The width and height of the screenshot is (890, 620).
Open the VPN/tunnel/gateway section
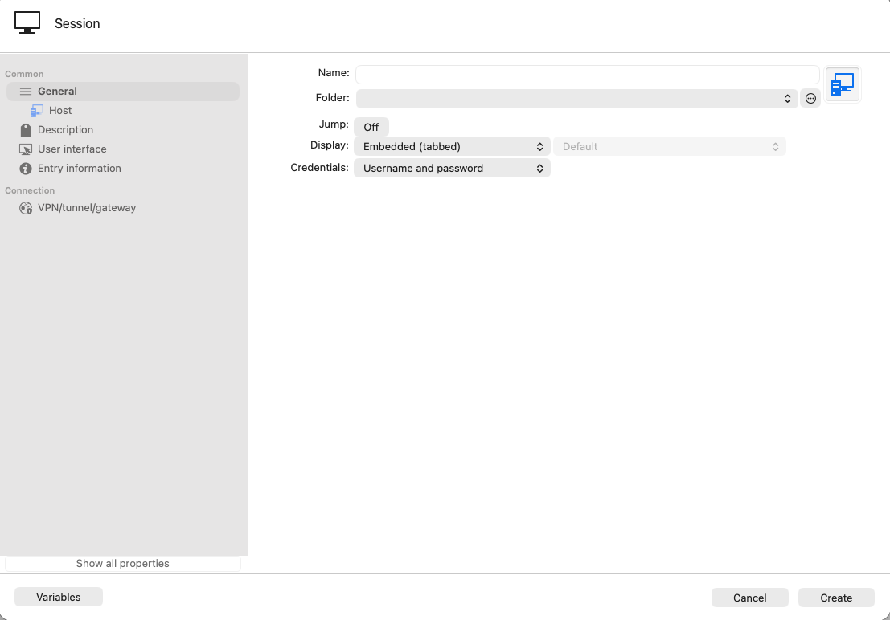tap(122, 208)
